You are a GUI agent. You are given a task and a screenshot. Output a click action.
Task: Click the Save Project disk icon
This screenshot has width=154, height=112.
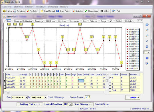pyautogui.click(x=58, y=11)
